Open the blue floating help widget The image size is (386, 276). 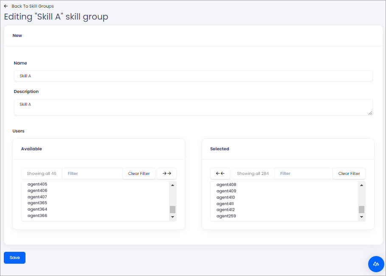click(x=376, y=264)
